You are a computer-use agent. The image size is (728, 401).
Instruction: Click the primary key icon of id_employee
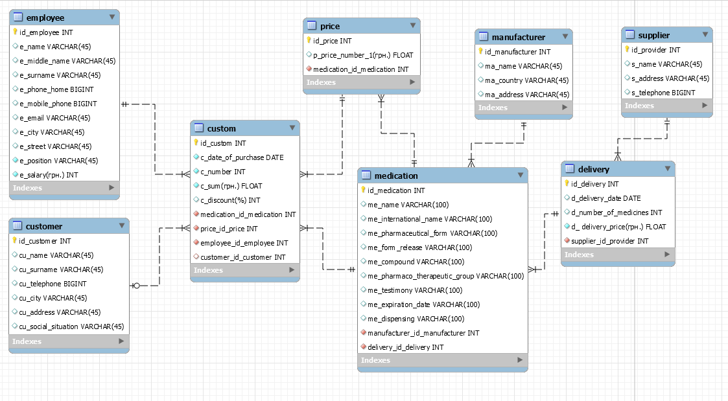coord(16,32)
